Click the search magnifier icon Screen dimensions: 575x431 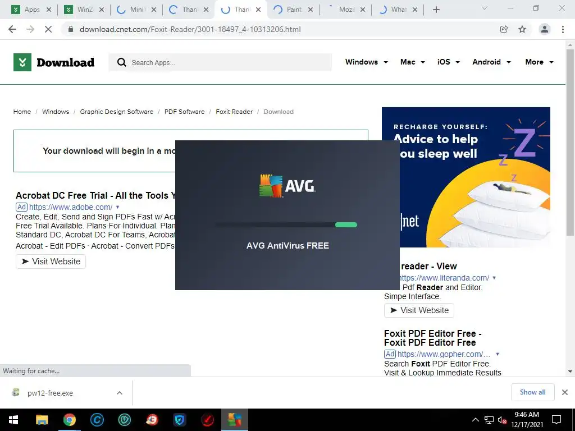[121, 62]
